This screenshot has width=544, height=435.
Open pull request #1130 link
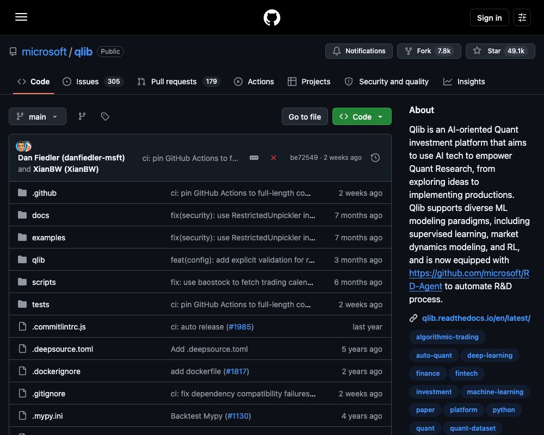(238, 416)
